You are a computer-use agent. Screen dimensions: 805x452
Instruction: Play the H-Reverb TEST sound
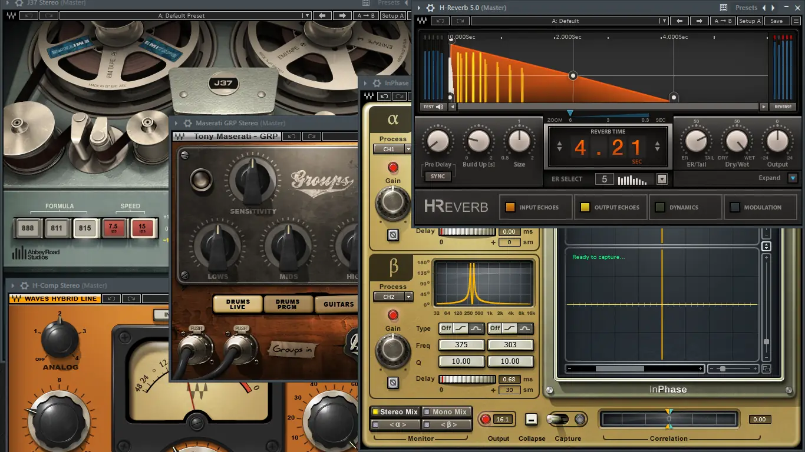coord(433,107)
